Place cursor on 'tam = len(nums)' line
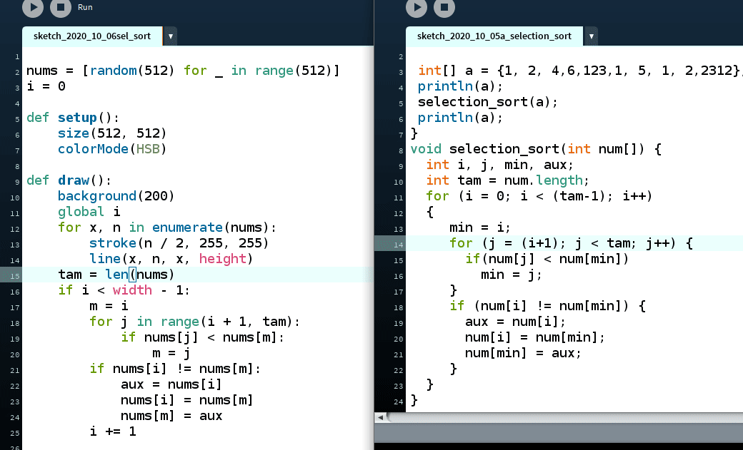This screenshot has height=450, width=743. (116, 275)
